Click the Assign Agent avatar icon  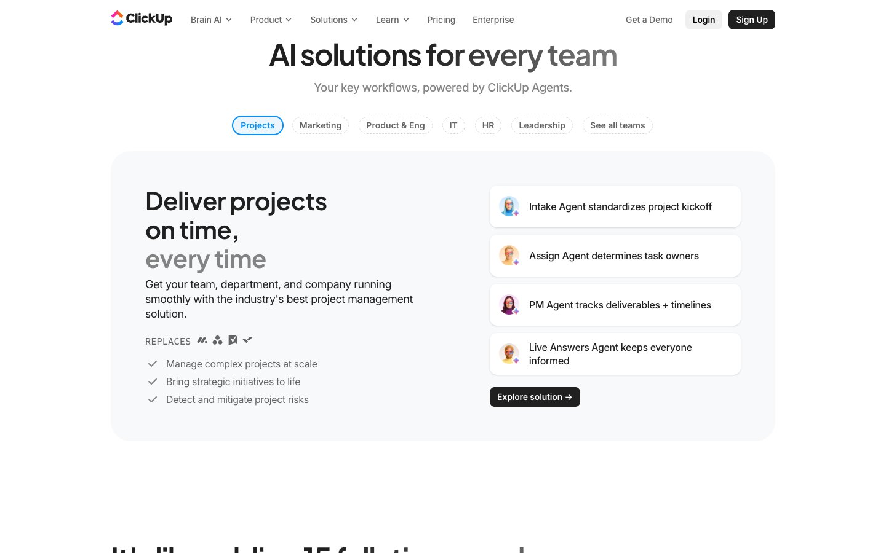509,255
